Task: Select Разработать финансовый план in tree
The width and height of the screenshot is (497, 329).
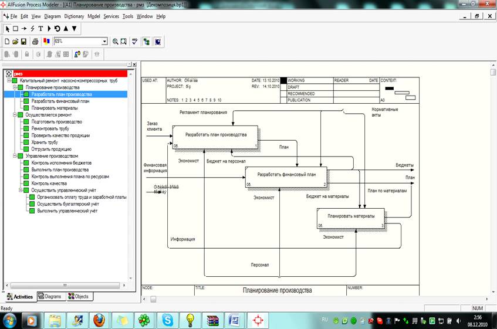Action: pyautogui.click(x=60, y=101)
